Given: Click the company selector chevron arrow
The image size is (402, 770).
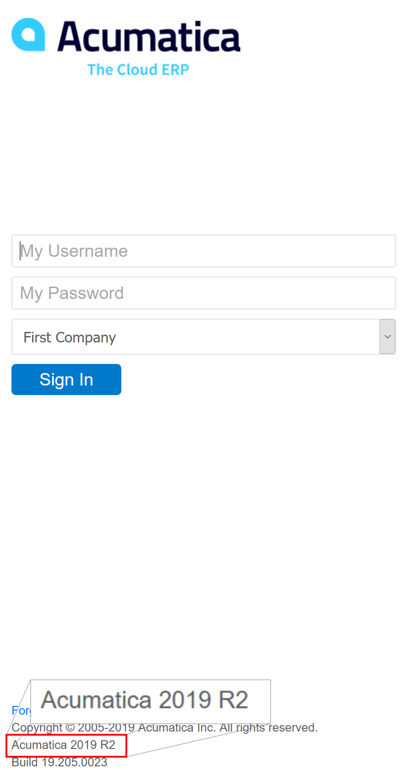Looking at the screenshot, I should 387,337.
